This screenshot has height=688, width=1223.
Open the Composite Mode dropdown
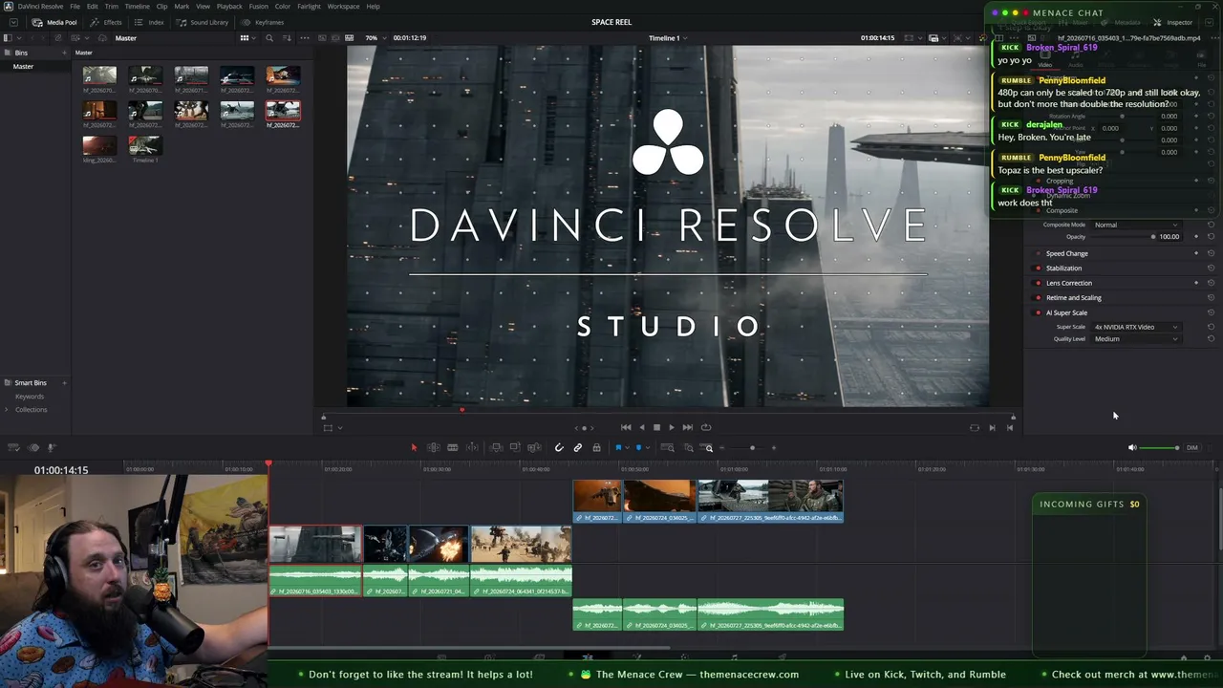(1136, 225)
